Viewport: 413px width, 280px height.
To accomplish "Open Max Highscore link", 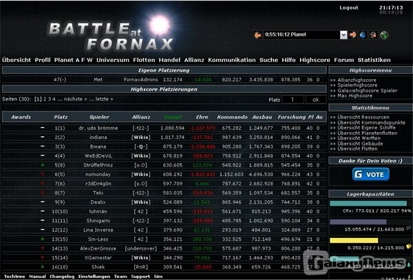I will (355, 96).
